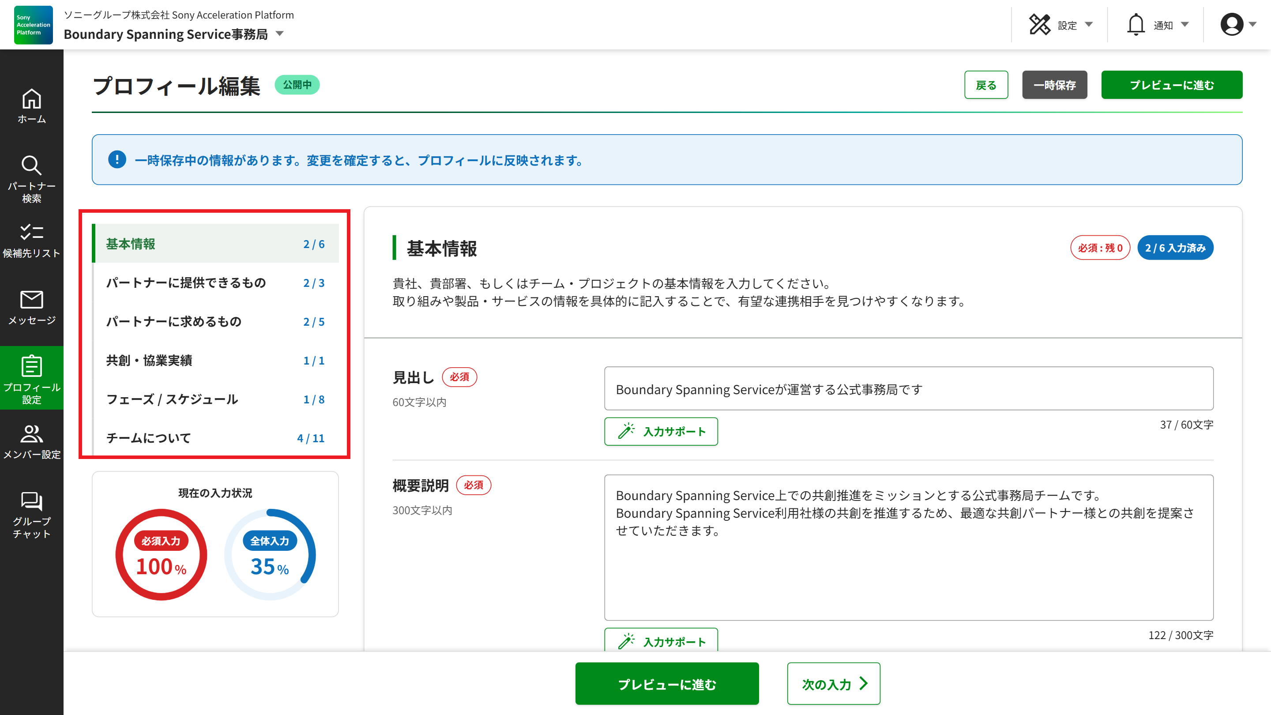Click into the 見出し headline text field

(908, 389)
